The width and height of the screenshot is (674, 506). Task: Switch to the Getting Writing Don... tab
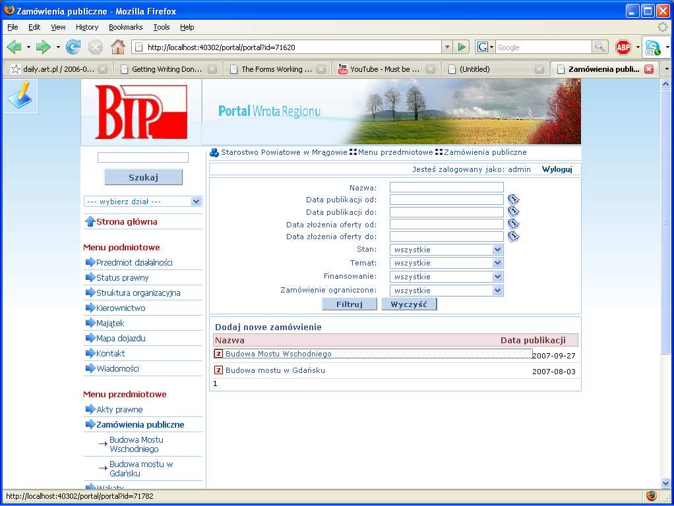(167, 69)
